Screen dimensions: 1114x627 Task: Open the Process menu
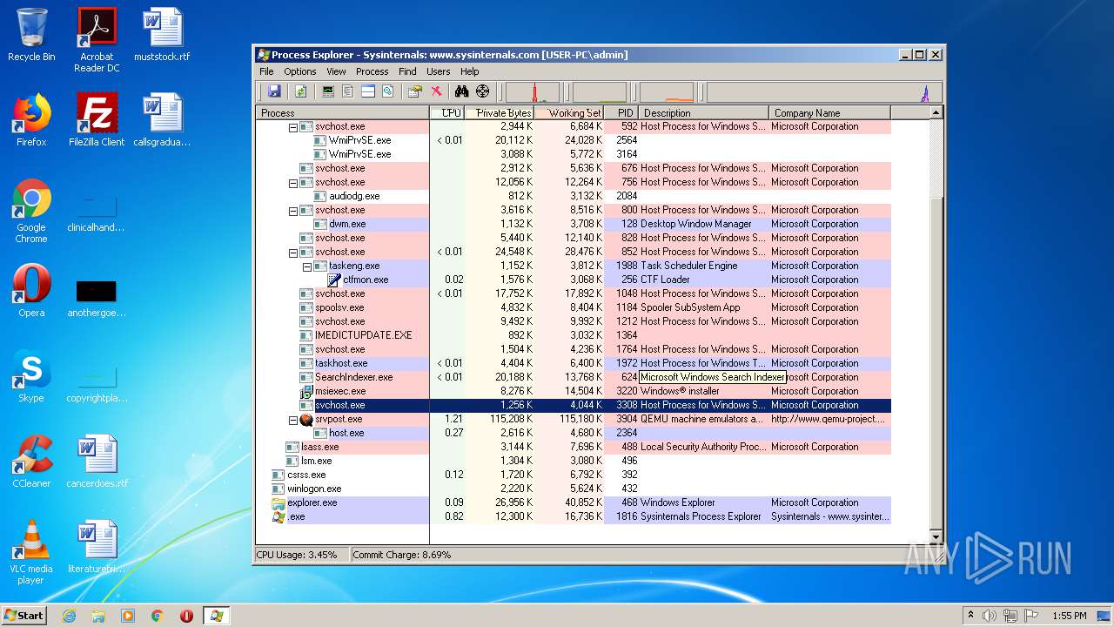tap(372, 71)
